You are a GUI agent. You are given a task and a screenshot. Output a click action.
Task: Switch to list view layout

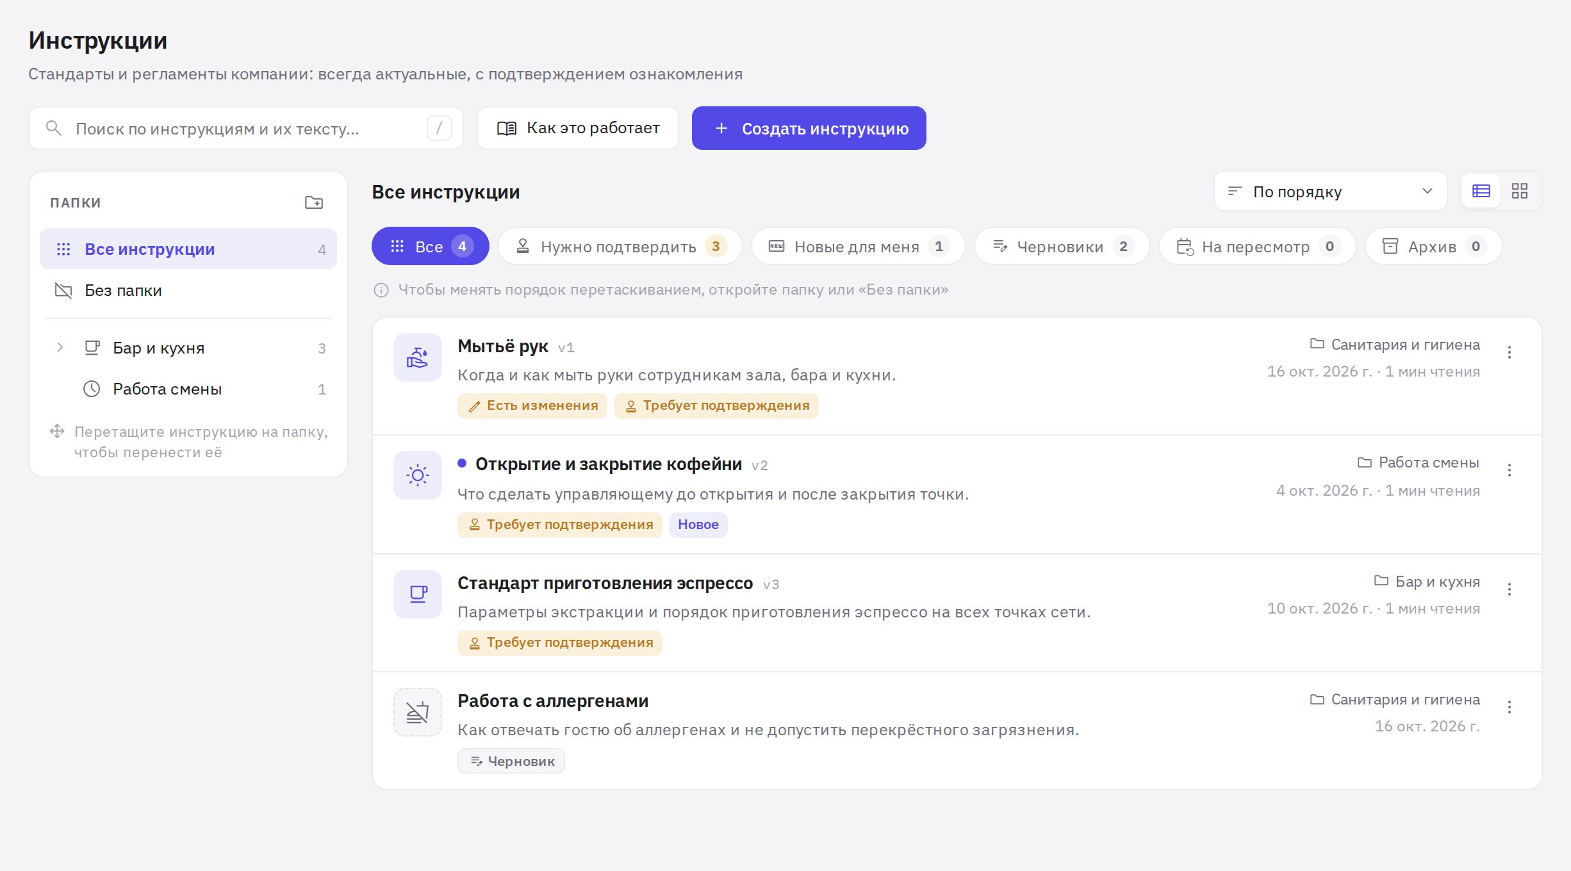click(x=1481, y=191)
